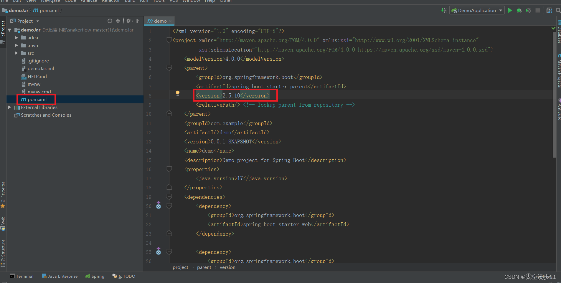Open the Spring tool window
Image resolution: width=561 pixels, height=283 pixels.
[95, 276]
